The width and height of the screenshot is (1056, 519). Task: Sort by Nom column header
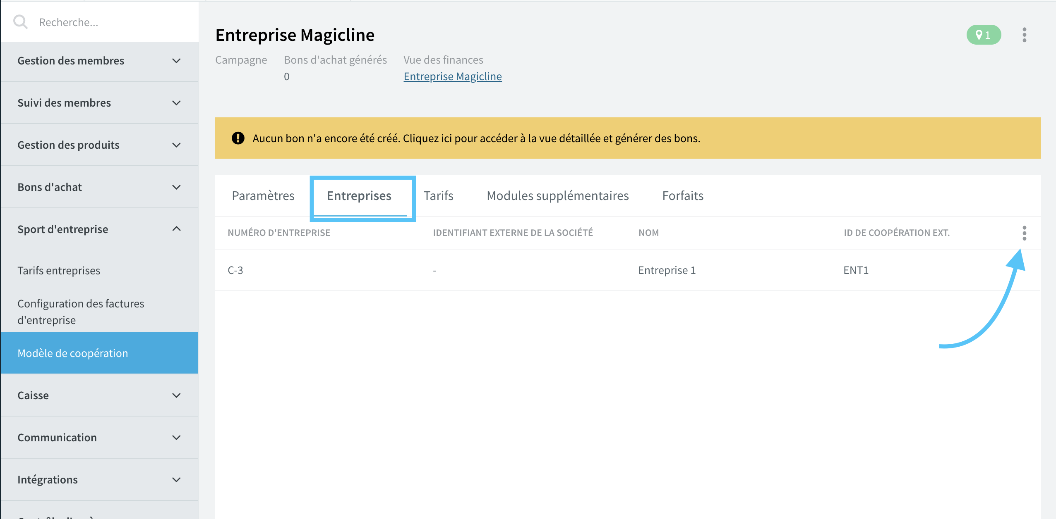point(648,233)
